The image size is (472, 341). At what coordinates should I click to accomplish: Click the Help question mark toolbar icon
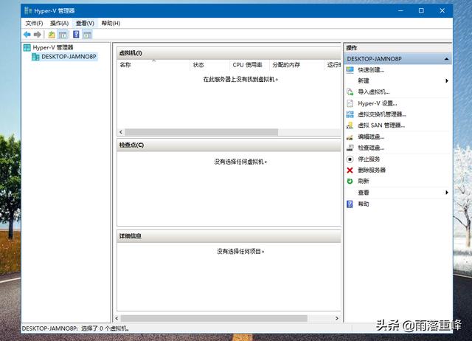[76, 35]
